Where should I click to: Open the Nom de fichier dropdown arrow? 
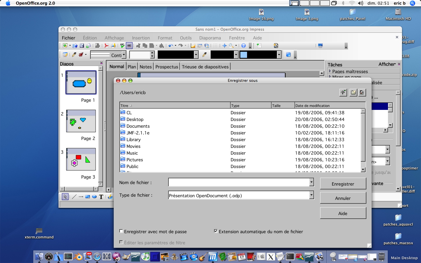[x=312, y=182]
